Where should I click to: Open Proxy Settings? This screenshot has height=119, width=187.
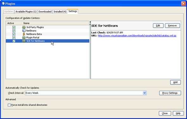[170, 93]
